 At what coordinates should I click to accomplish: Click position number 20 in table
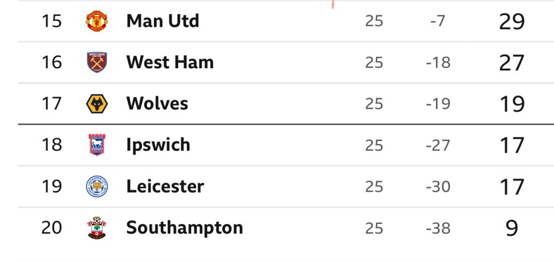pyautogui.click(x=51, y=228)
